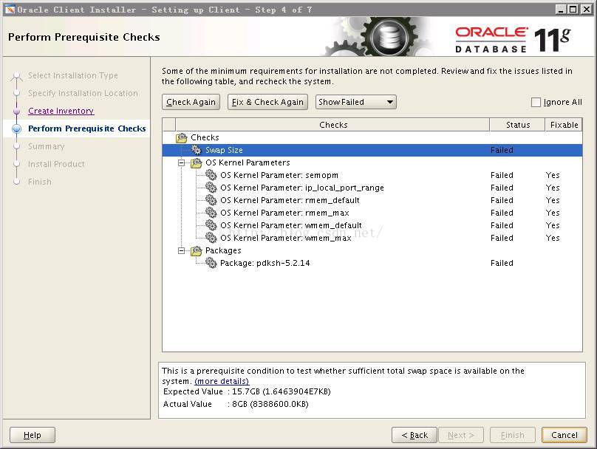Click Failed status of pdksh-5.2.14 package
597x449 pixels.
(502, 263)
